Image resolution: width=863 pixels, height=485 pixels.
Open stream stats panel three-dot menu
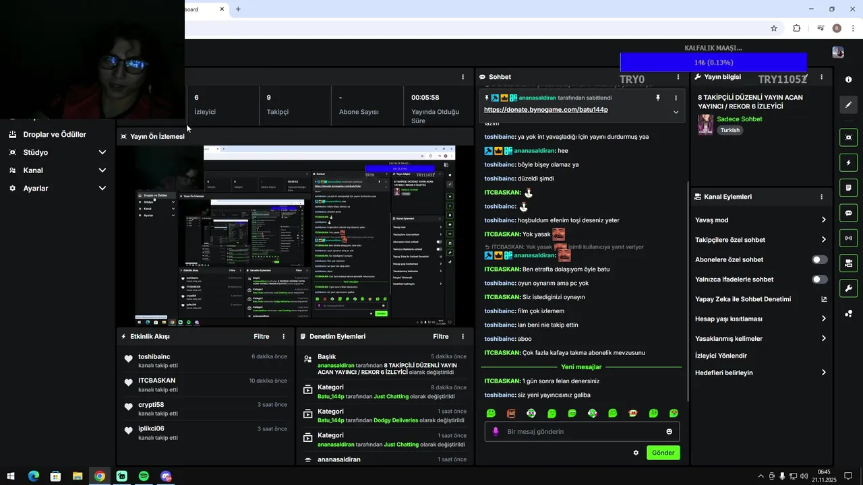point(463,77)
